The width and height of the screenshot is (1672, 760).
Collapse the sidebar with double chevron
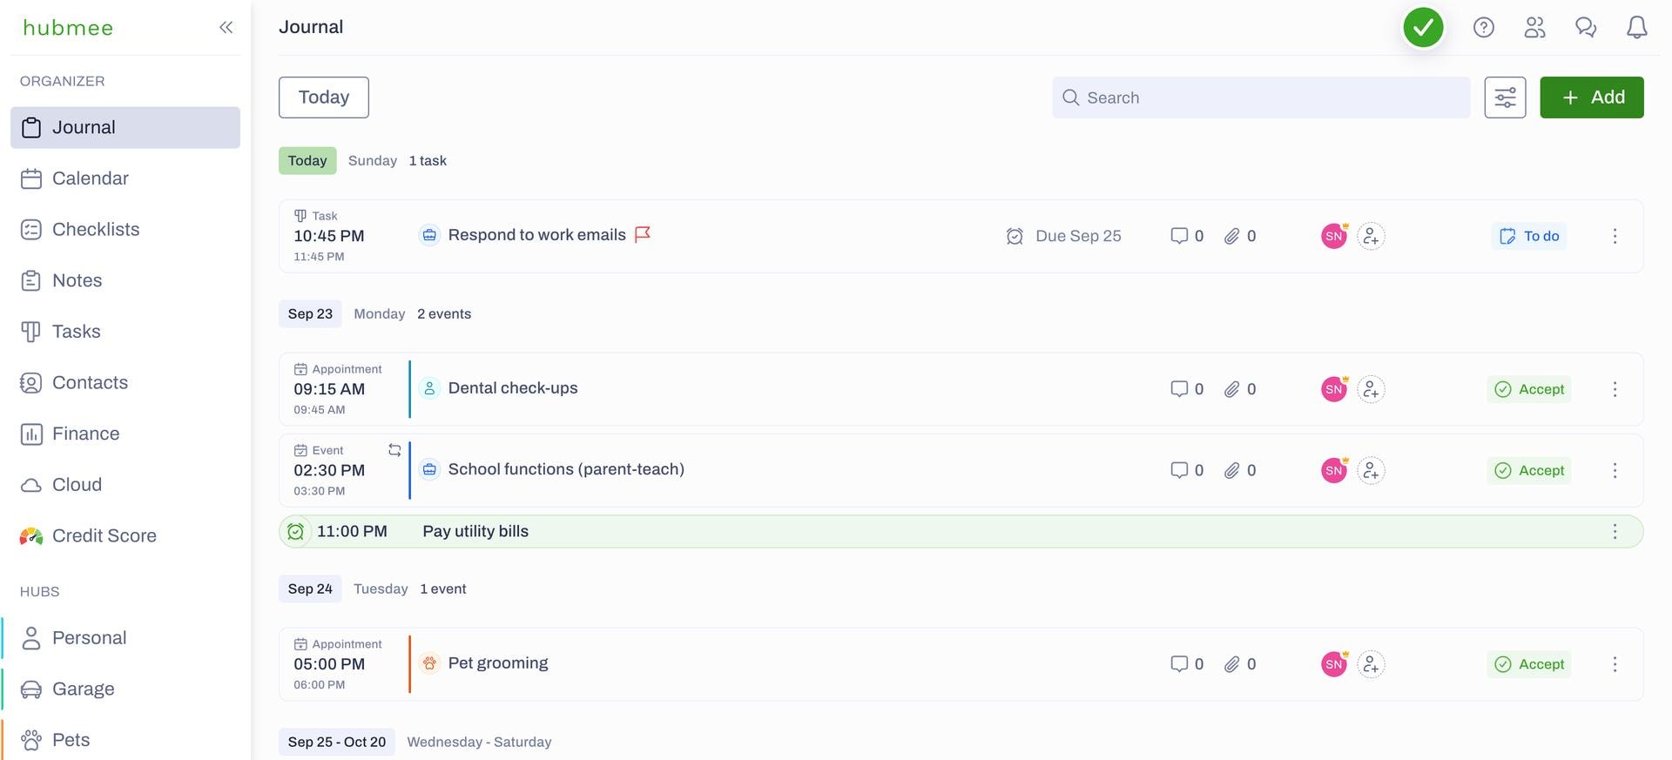[226, 27]
